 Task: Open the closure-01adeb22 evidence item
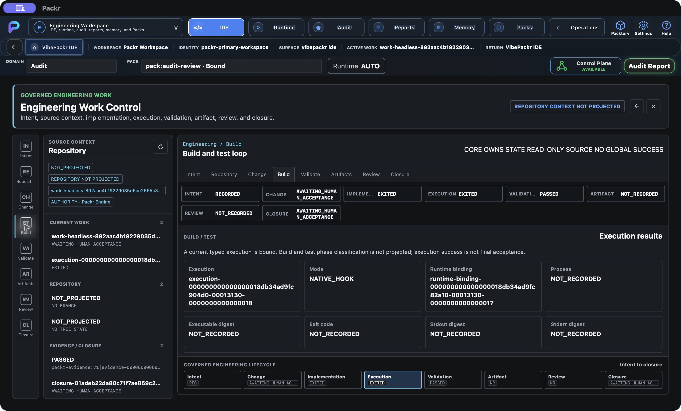click(106, 387)
